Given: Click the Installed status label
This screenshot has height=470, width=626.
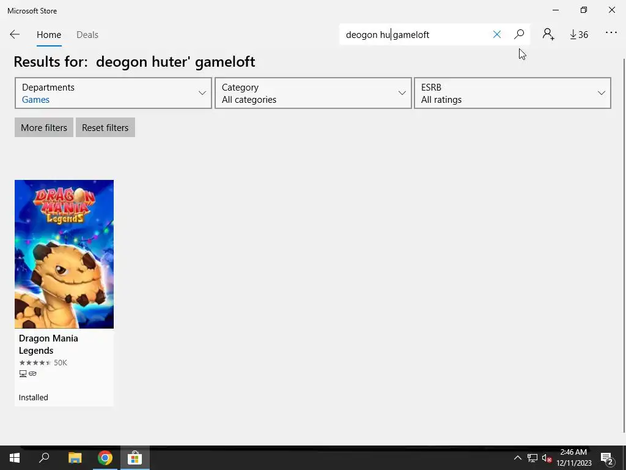Looking at the screenshot, I should tap(34, 398).
